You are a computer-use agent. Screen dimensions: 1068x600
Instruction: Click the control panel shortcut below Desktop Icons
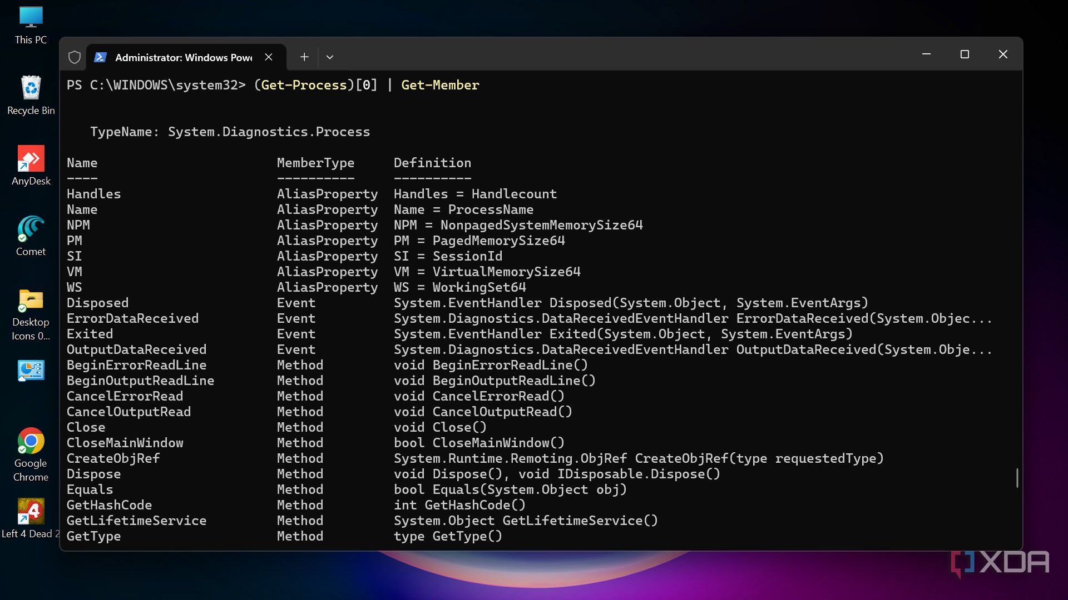pyautogui.click(x=31, y=371)
